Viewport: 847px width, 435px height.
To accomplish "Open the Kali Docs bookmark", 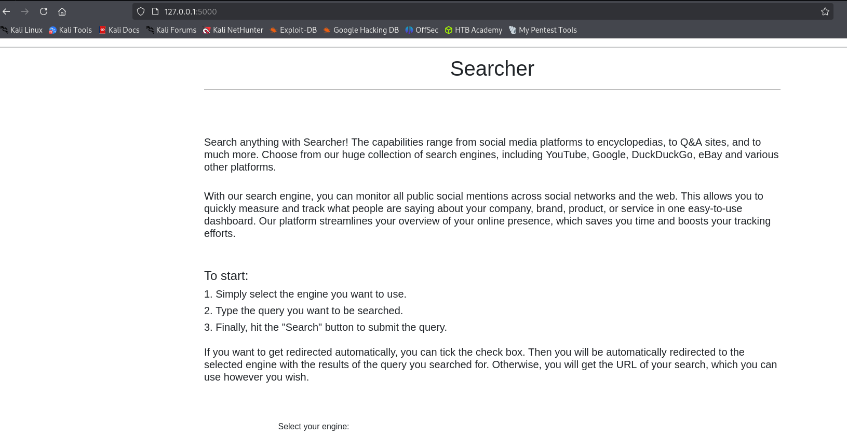I will [x=119, y=30].
